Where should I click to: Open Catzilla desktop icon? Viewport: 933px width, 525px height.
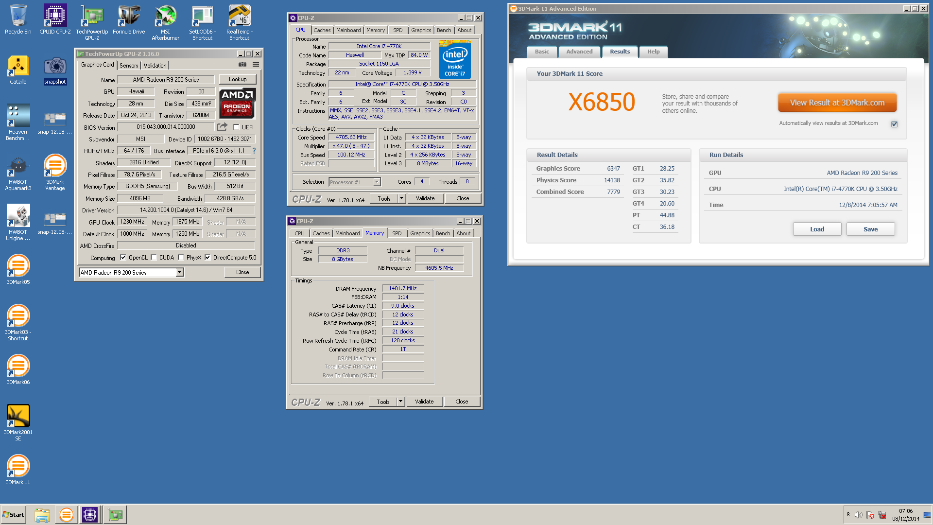tap(18, 70)
